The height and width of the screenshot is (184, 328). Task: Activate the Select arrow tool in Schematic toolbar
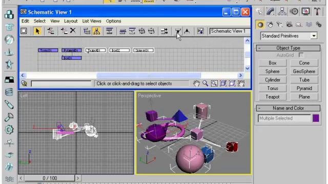tap(37, 31)
